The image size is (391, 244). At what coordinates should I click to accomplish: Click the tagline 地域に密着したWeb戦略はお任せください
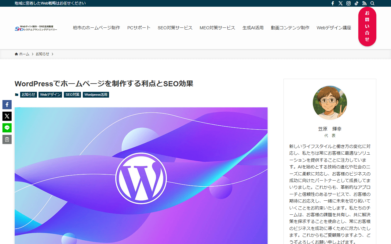click(x=50, y=3)
